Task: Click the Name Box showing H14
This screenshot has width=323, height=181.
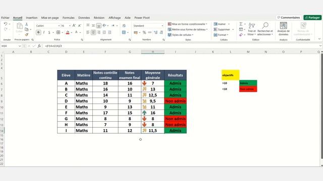Action: 11,46
